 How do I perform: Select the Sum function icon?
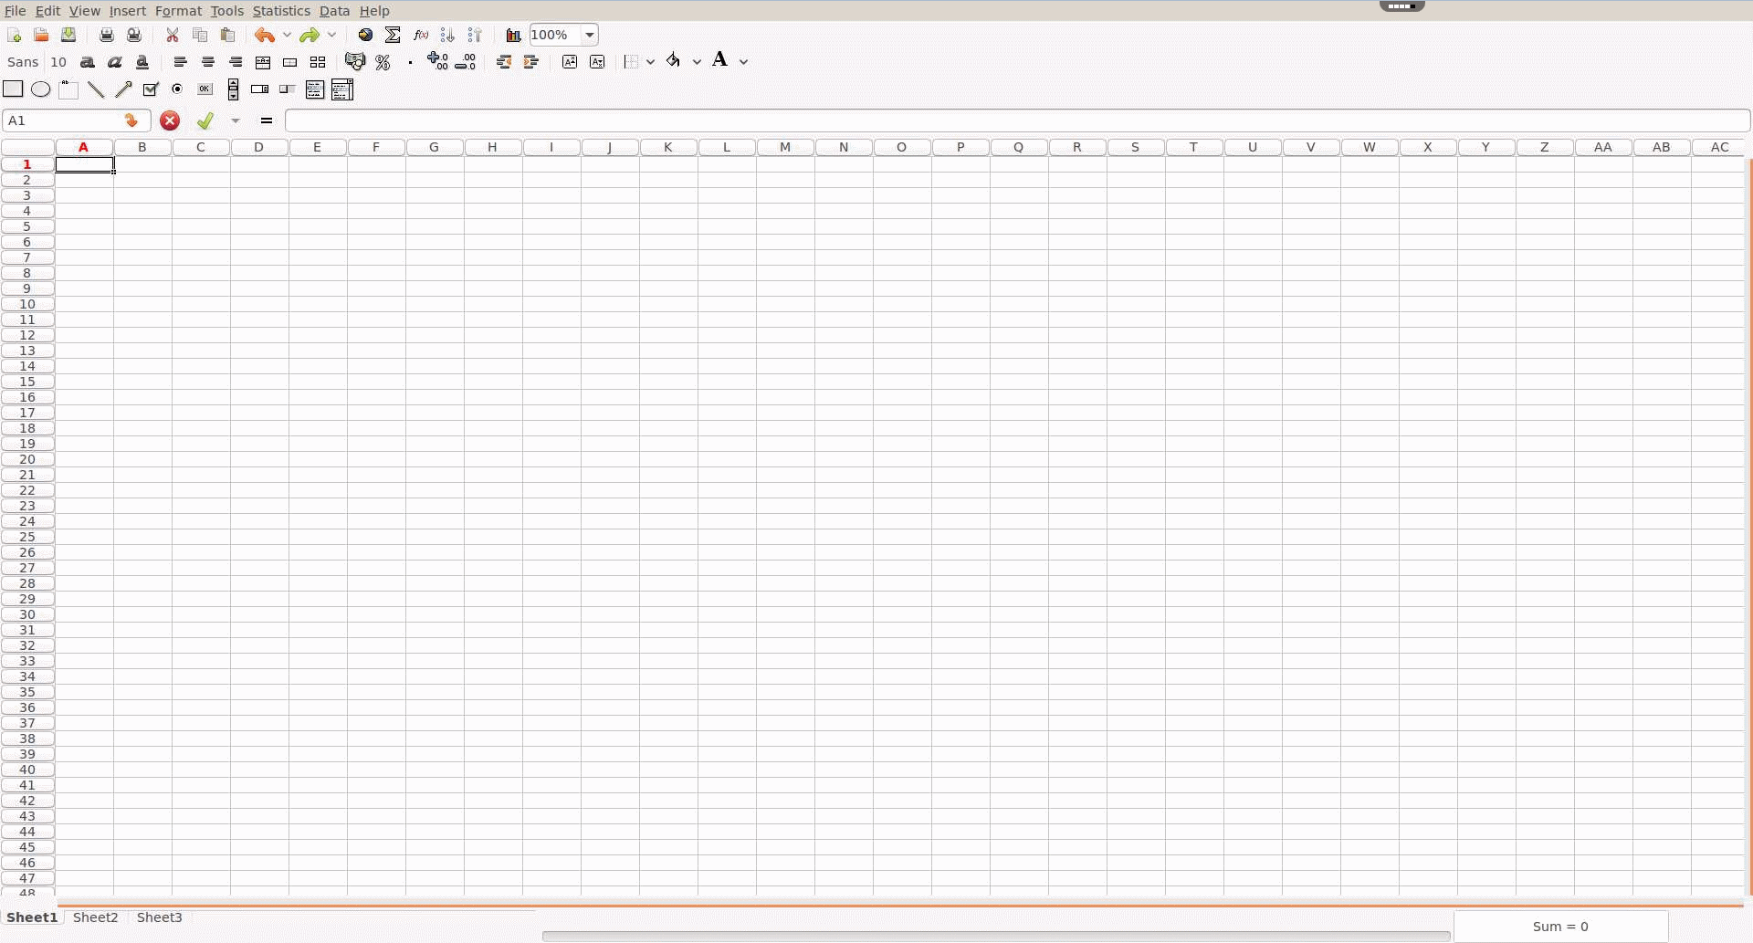(393, 35)
